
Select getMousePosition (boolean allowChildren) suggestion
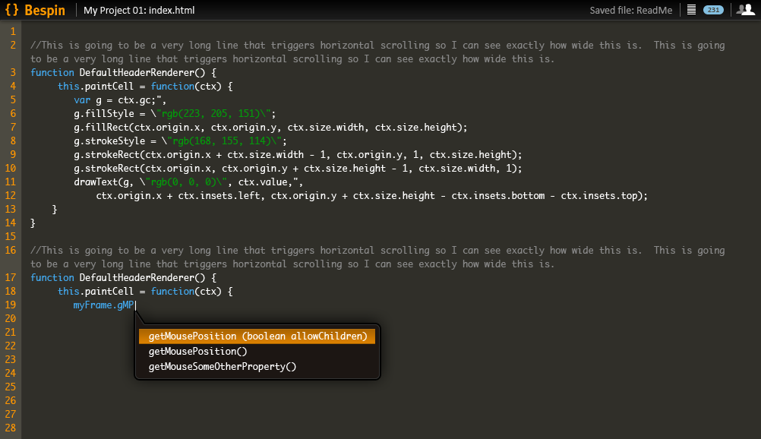point(257,336)
